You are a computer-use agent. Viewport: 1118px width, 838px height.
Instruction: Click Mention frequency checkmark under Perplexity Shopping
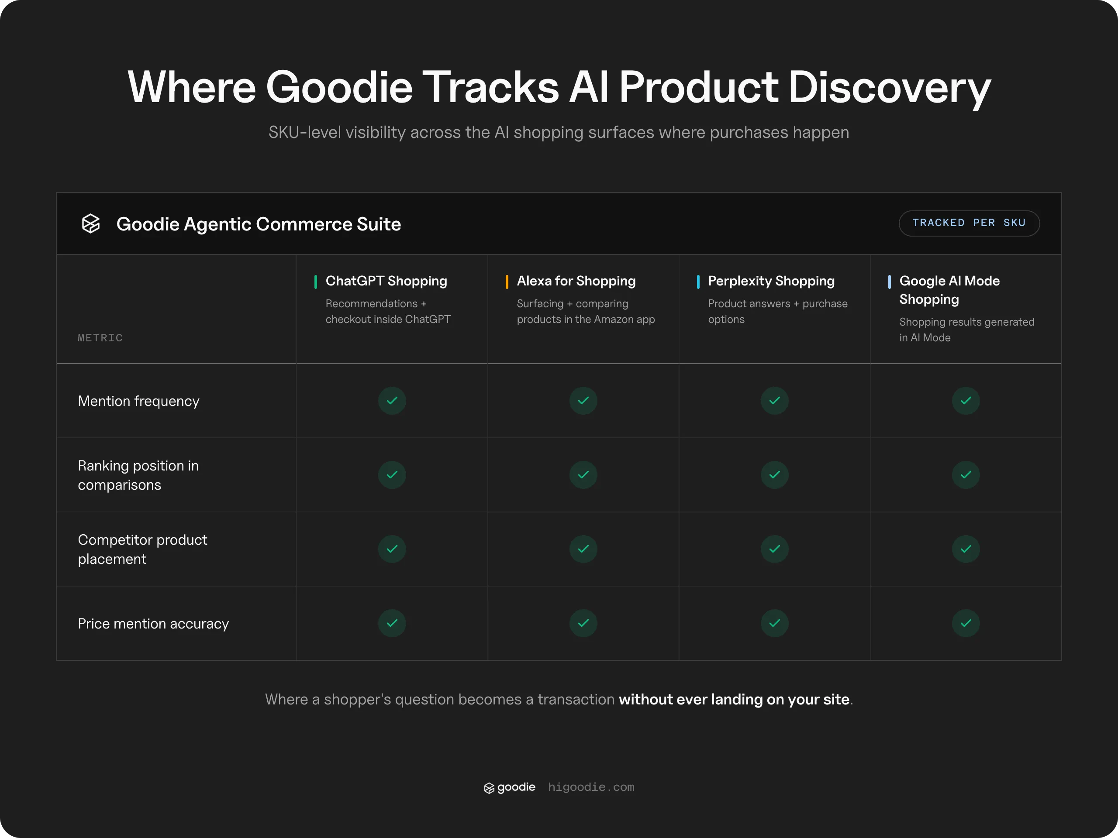[774, 401]
